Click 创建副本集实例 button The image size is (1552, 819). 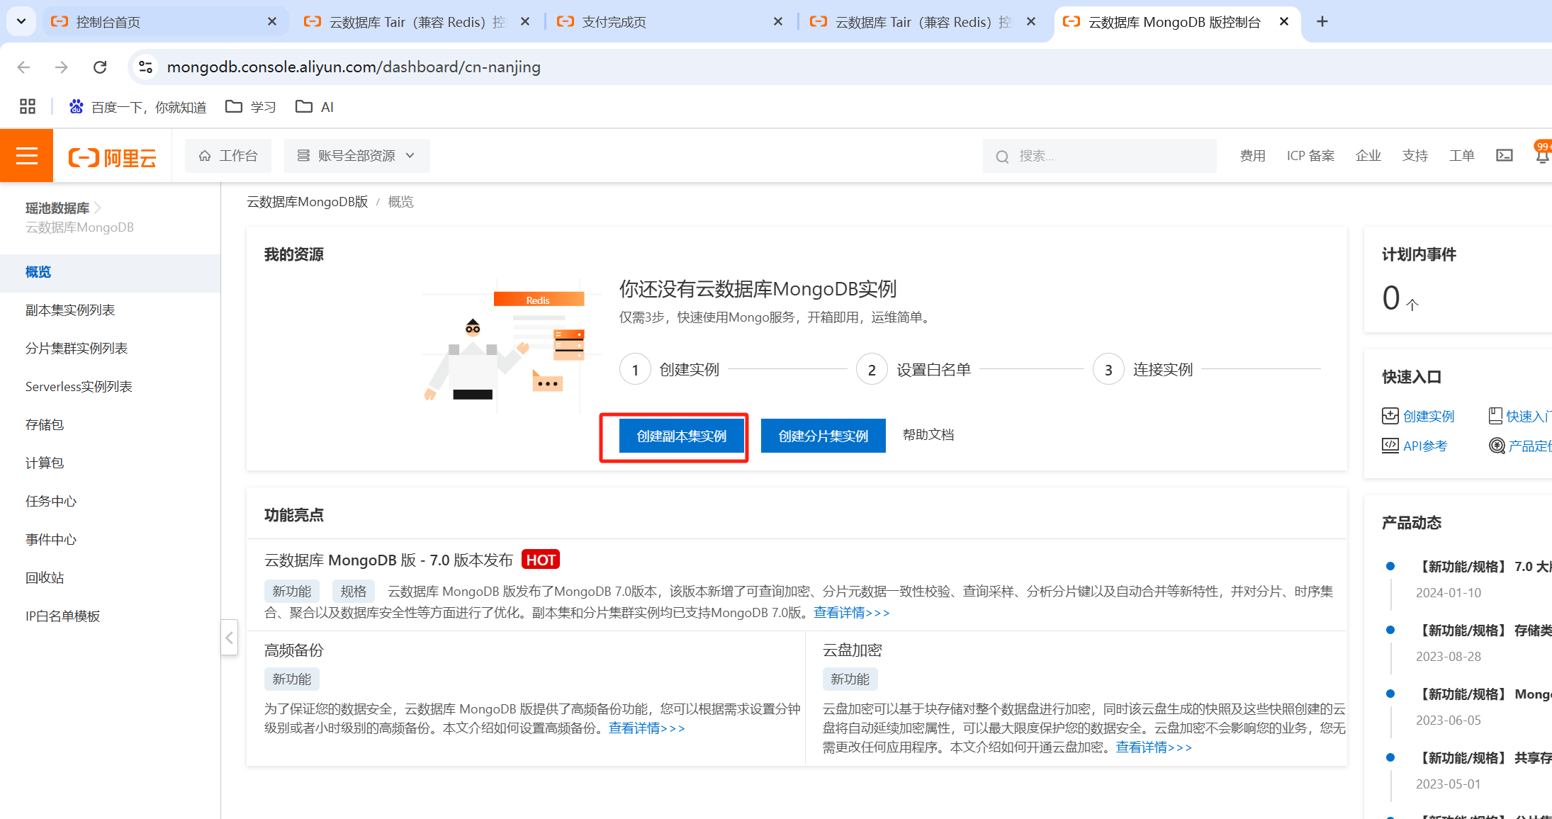pos(681,436)
